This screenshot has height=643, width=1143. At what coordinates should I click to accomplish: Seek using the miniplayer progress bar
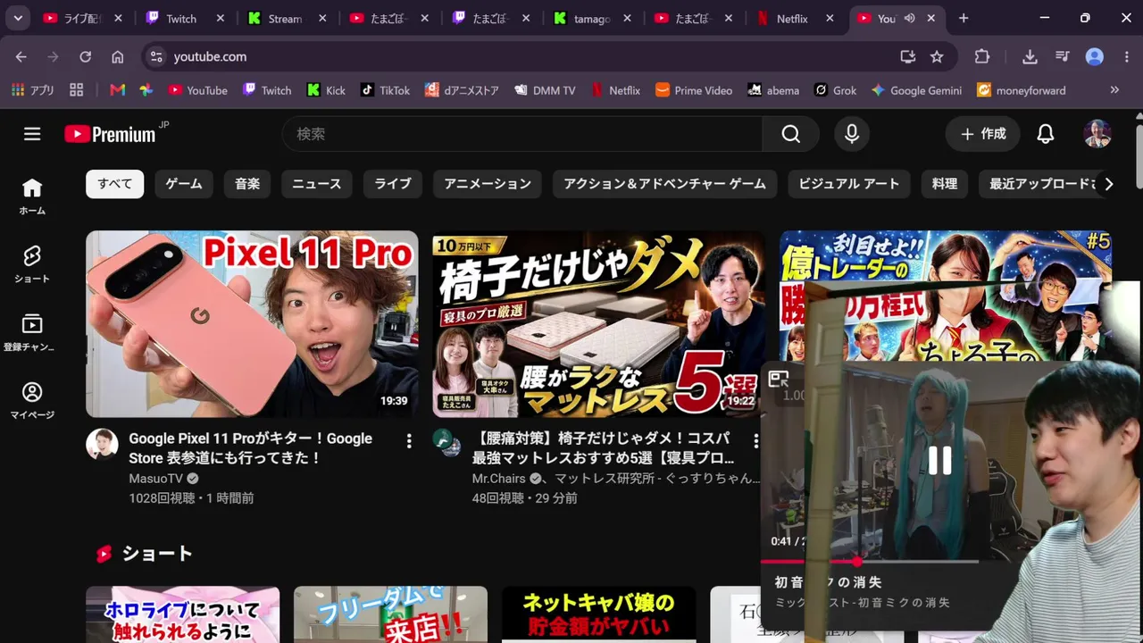pyautogui.click(x=870, y=562)
